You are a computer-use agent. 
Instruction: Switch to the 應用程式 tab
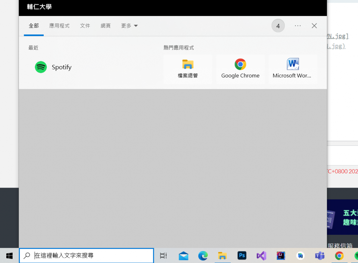pos(59,26)
